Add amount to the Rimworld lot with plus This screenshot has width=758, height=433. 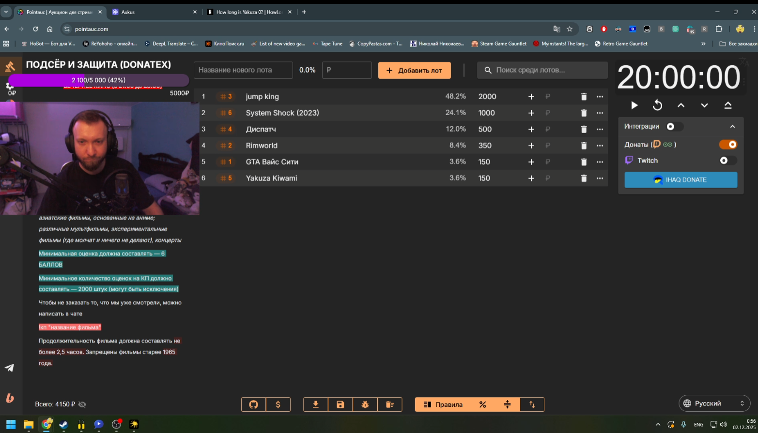point(531,146)
